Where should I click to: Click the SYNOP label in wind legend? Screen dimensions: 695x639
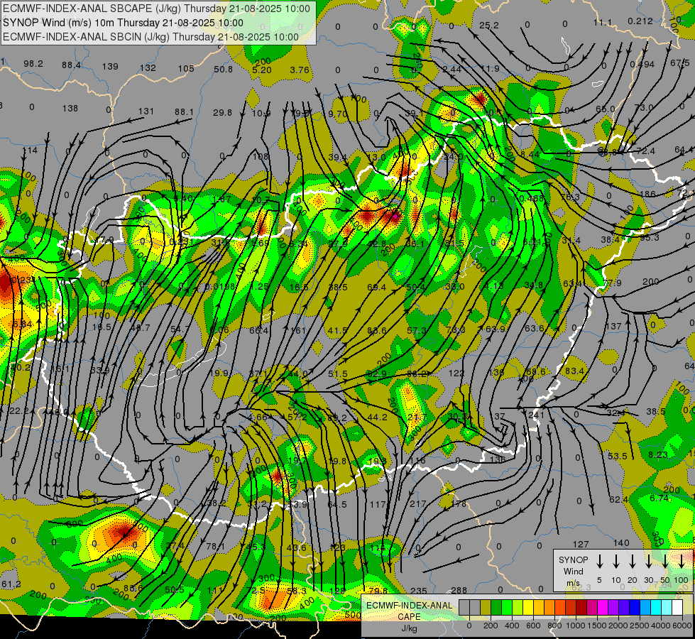[573, 559]
